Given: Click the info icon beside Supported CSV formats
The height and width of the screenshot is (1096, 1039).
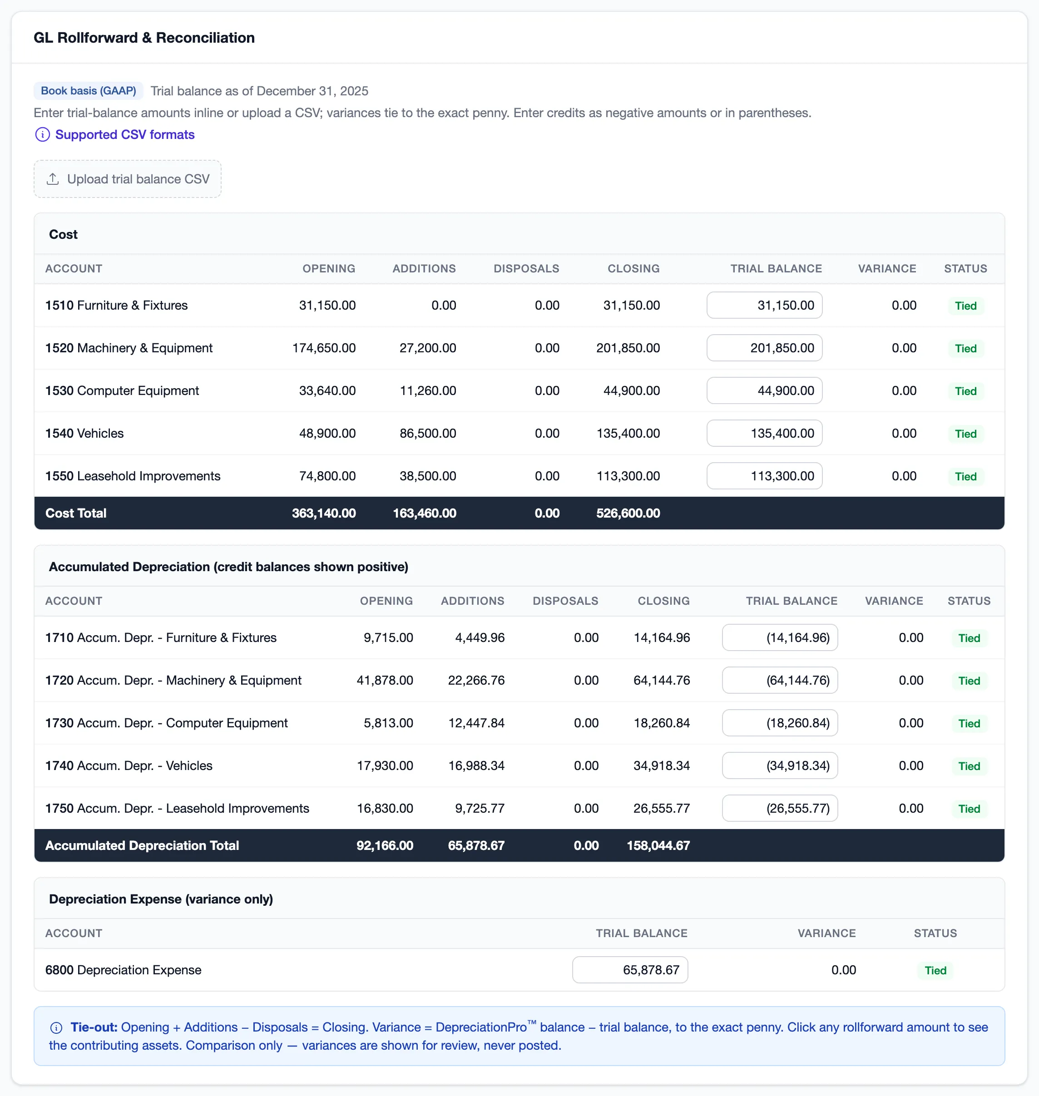Looking at the screenshot, I should pyautogui.click(x=43, y=134).
